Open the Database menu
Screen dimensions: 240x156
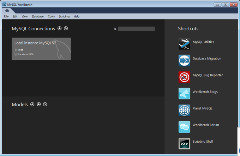(x=38, y=16)
